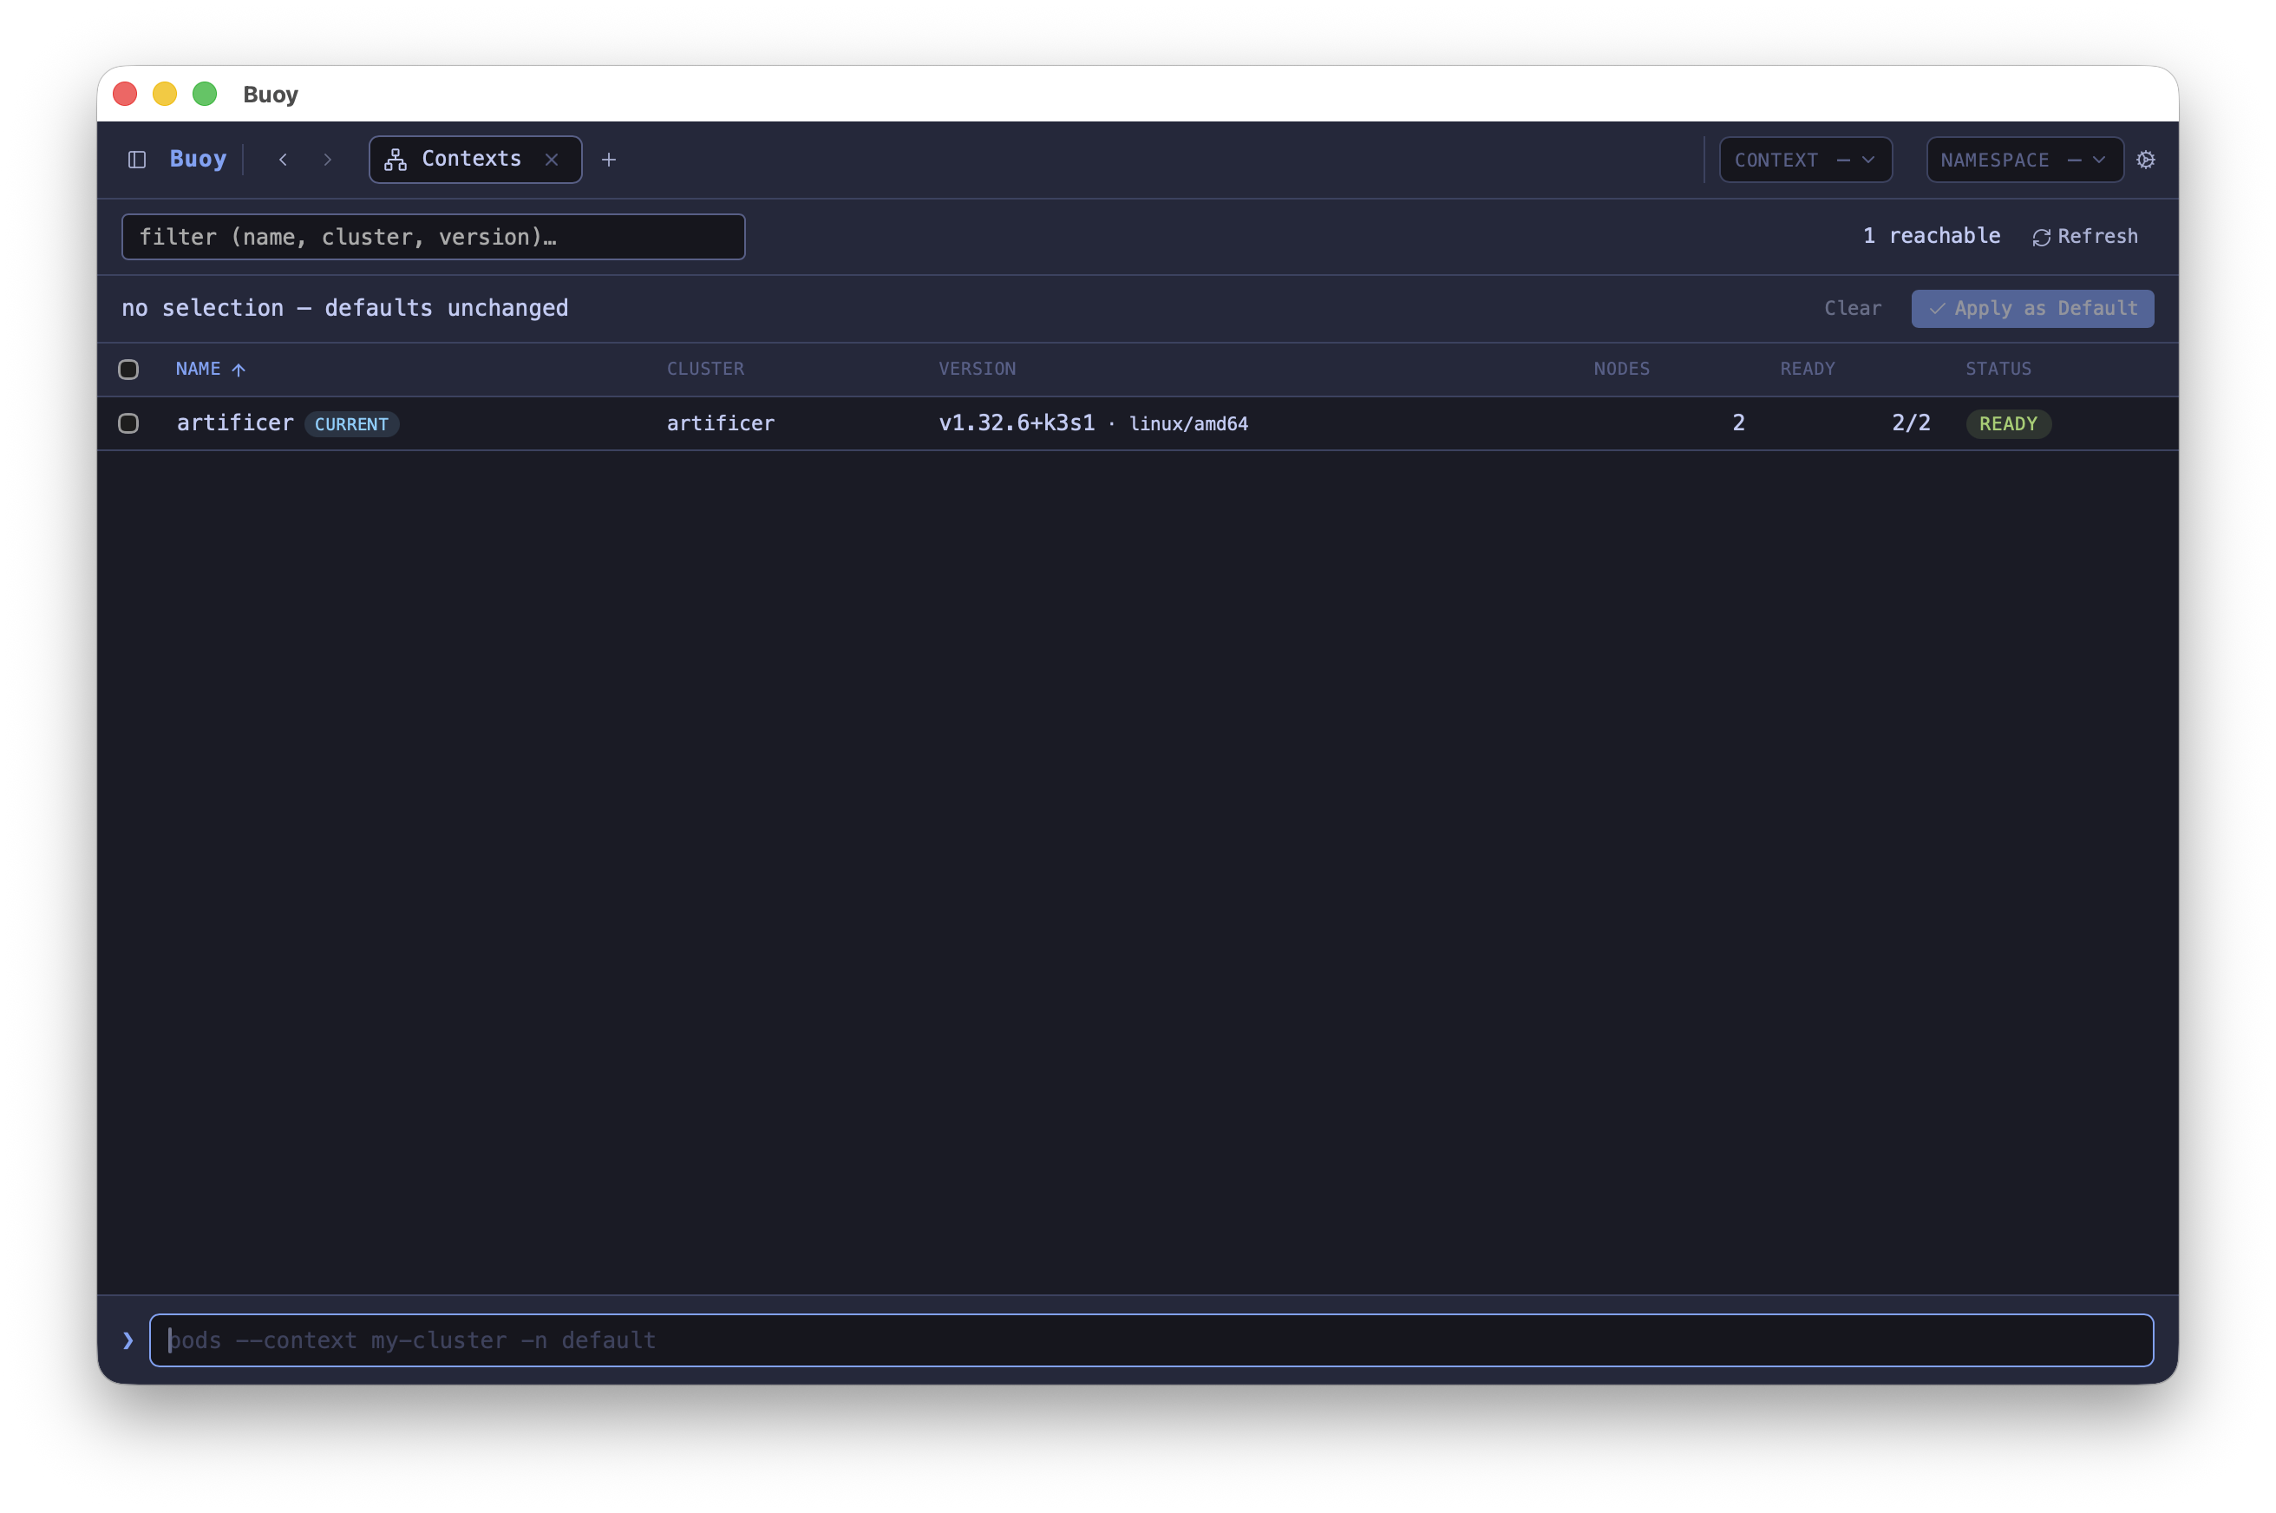Open a new tab with plus icon
Screen dimensions: 2276x1513
point(609,160)
